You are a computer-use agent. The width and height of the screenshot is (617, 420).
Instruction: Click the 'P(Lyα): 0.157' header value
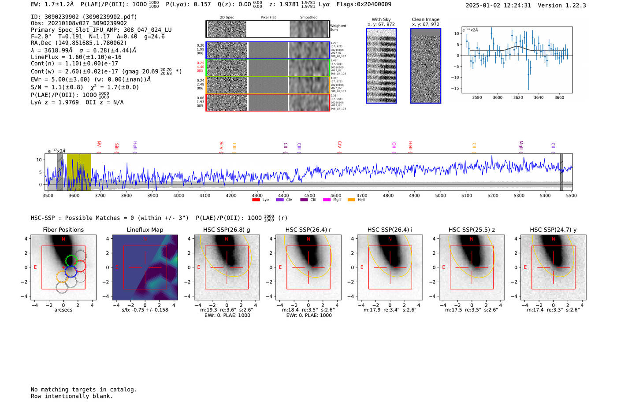coord(188,4)
